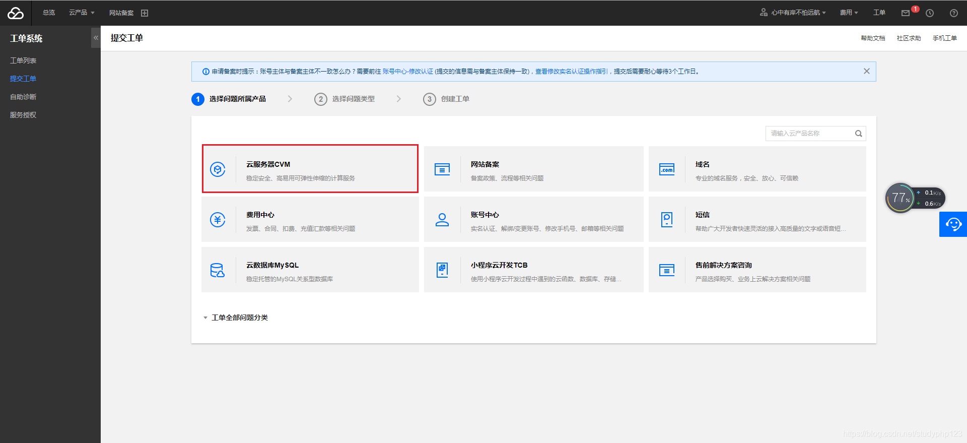Open 网站备案 in top navigation
The height and width of the screenshot is (443, 967).
coord(121,13)
